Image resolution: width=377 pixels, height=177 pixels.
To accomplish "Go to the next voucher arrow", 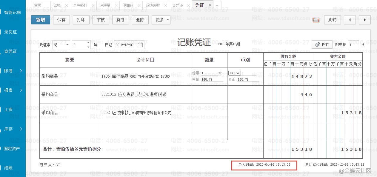I will point(364,20).
